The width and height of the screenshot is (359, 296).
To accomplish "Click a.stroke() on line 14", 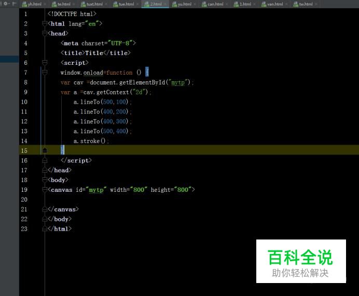I will (90, 141).
